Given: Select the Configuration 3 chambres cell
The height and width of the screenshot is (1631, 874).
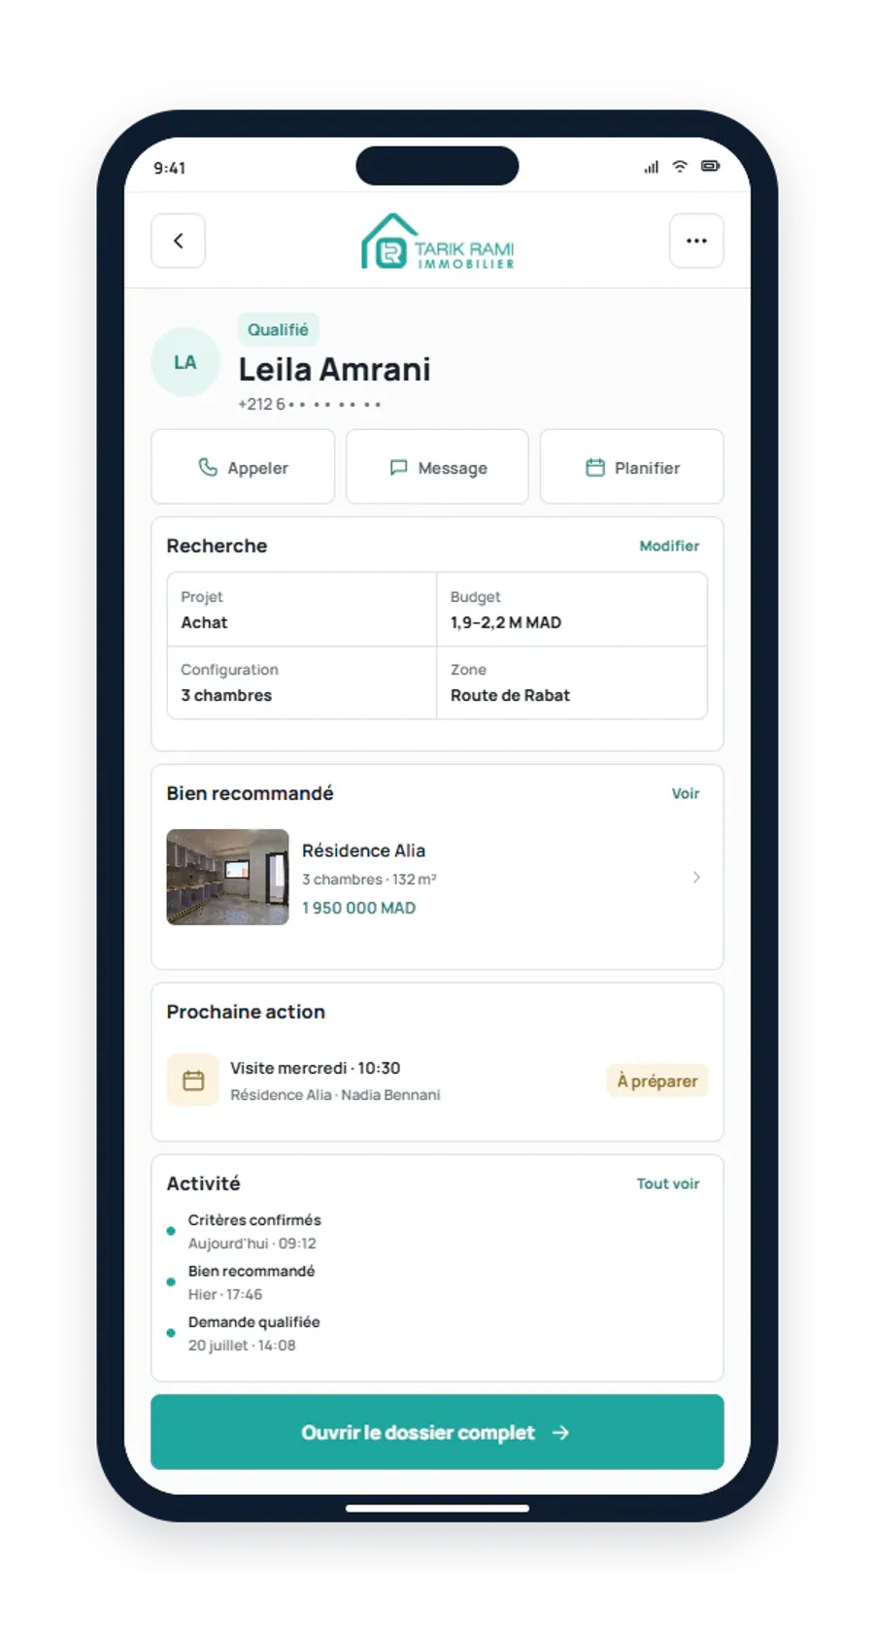Looking at the screenshot, I should point(302,682).
